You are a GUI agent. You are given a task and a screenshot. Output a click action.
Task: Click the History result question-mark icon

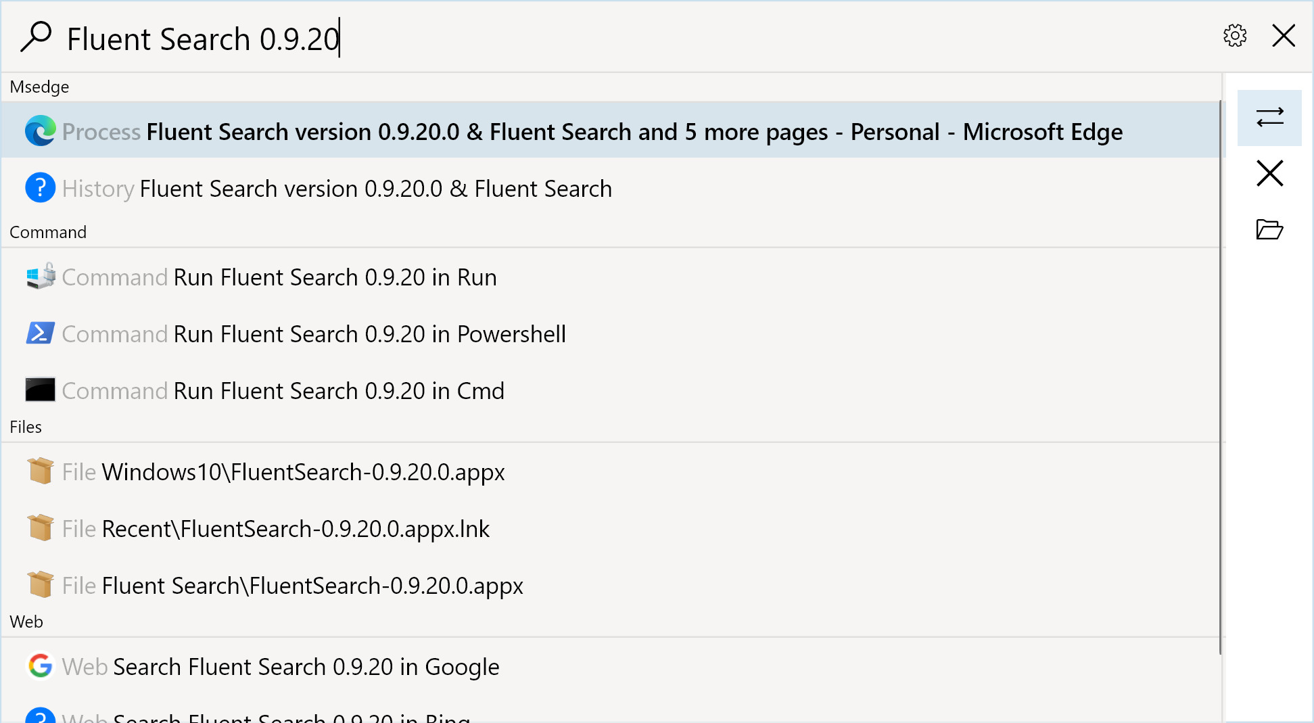[40, 187]
